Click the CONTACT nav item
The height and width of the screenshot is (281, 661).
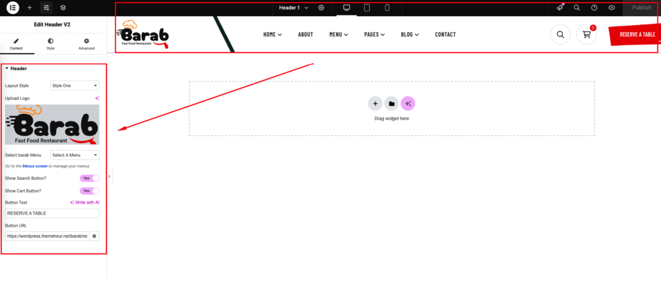(x=445, y=35)
